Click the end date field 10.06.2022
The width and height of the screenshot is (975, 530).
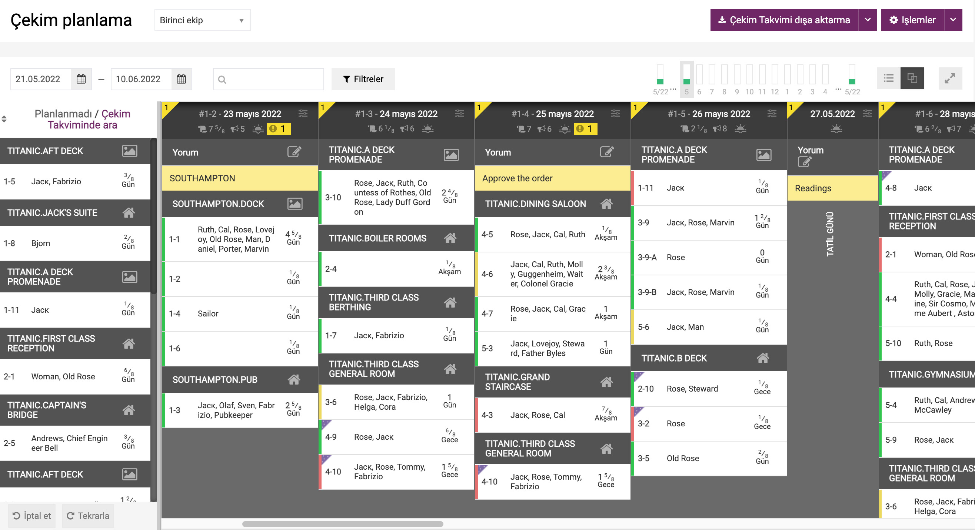(141, 79)
